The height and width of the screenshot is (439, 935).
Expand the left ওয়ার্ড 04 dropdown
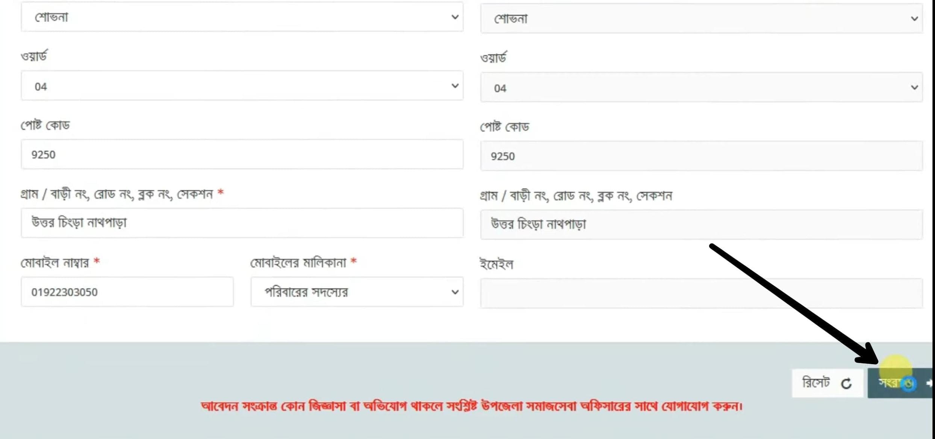(242, 86)
